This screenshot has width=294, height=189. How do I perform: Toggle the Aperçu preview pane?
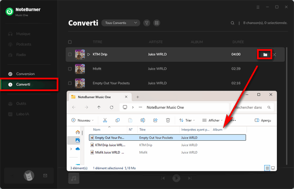pos(263,121)
